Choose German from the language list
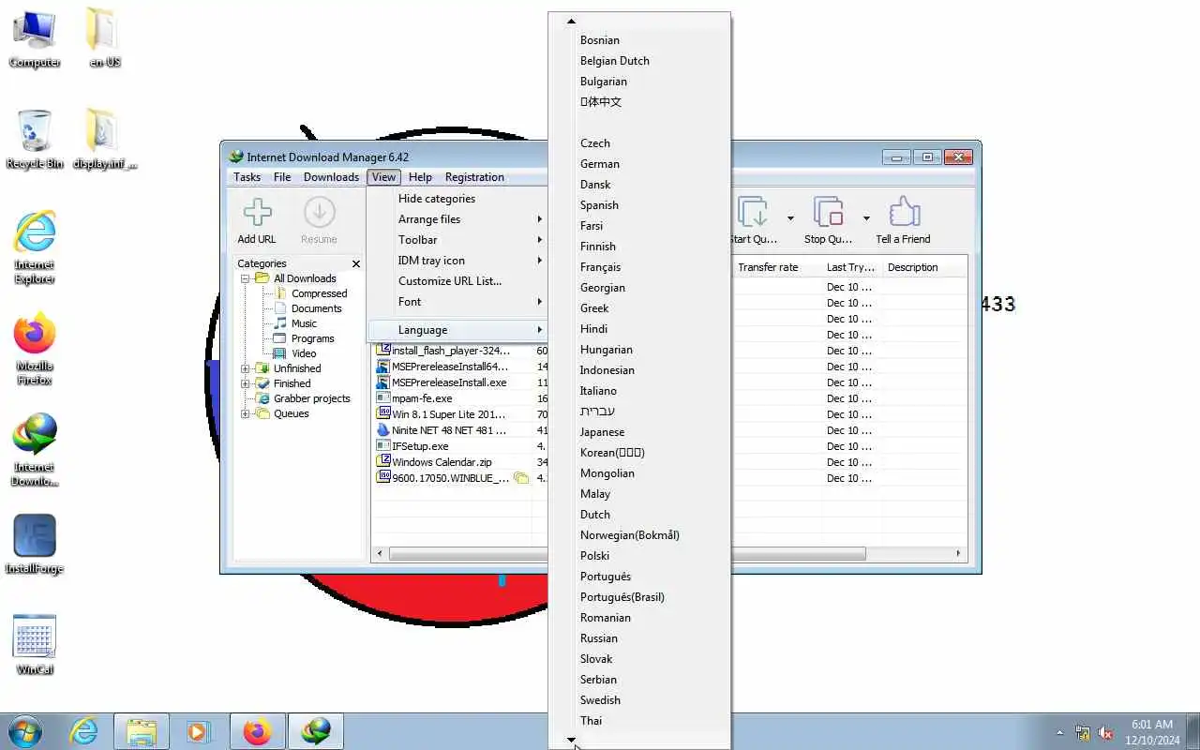The height and width of the screenshot is (750, 1200). 639,164
